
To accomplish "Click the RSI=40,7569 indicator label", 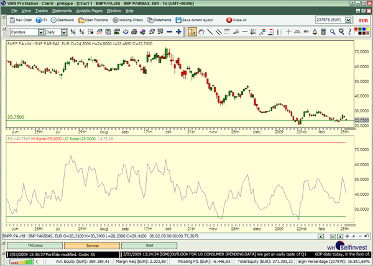I will pos(19,138).
